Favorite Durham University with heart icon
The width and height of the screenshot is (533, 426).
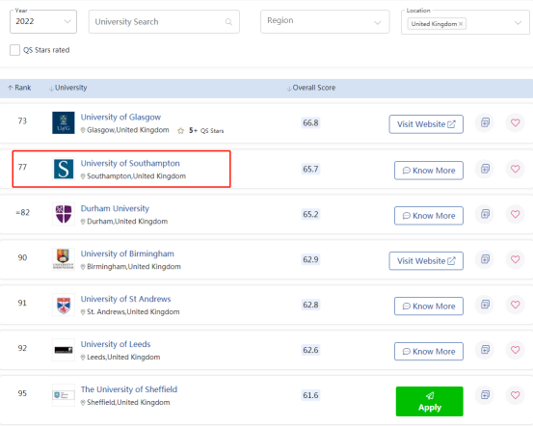coord(516,214)
